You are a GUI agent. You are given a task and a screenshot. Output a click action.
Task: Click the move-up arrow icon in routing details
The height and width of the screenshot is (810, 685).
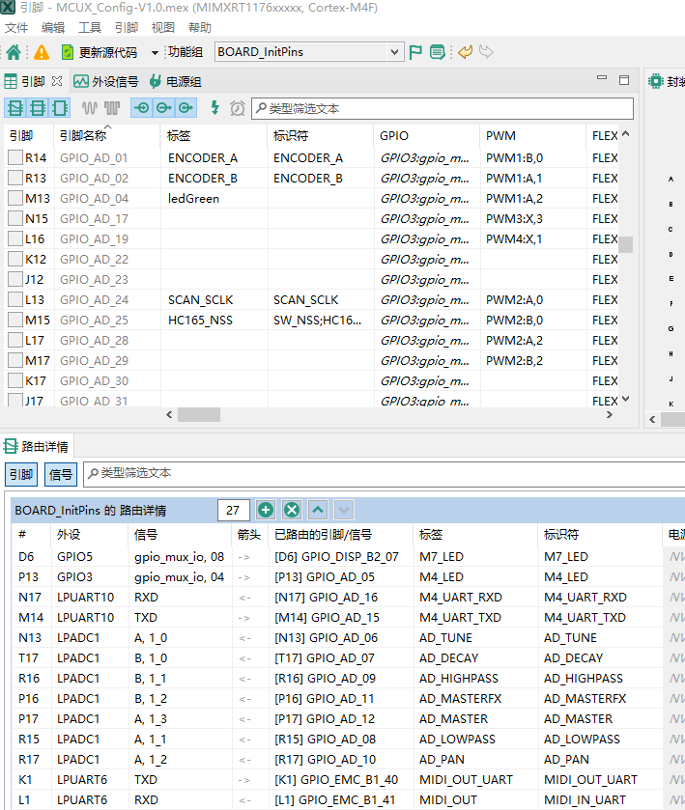click(318, 511)
